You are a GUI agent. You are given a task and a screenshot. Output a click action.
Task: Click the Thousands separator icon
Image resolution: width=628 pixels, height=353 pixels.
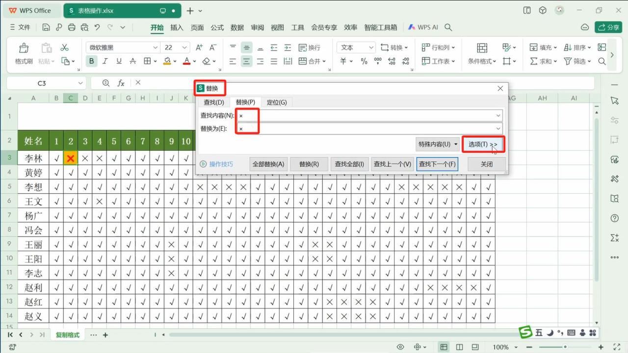coord(378,61)
